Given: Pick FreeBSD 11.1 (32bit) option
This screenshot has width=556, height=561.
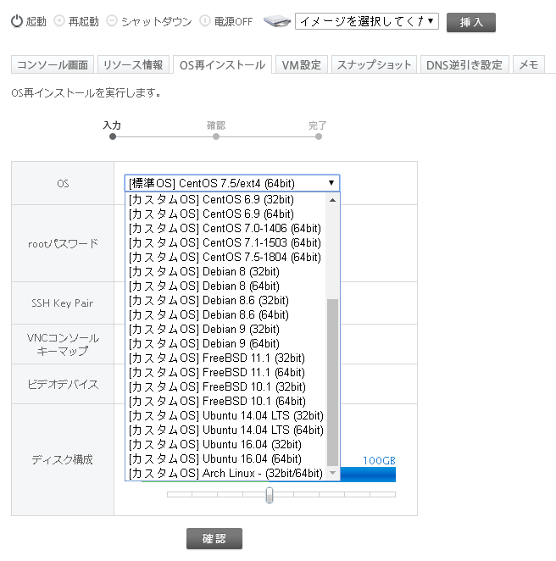Looking at the screenshot, I should pos(225,358).
